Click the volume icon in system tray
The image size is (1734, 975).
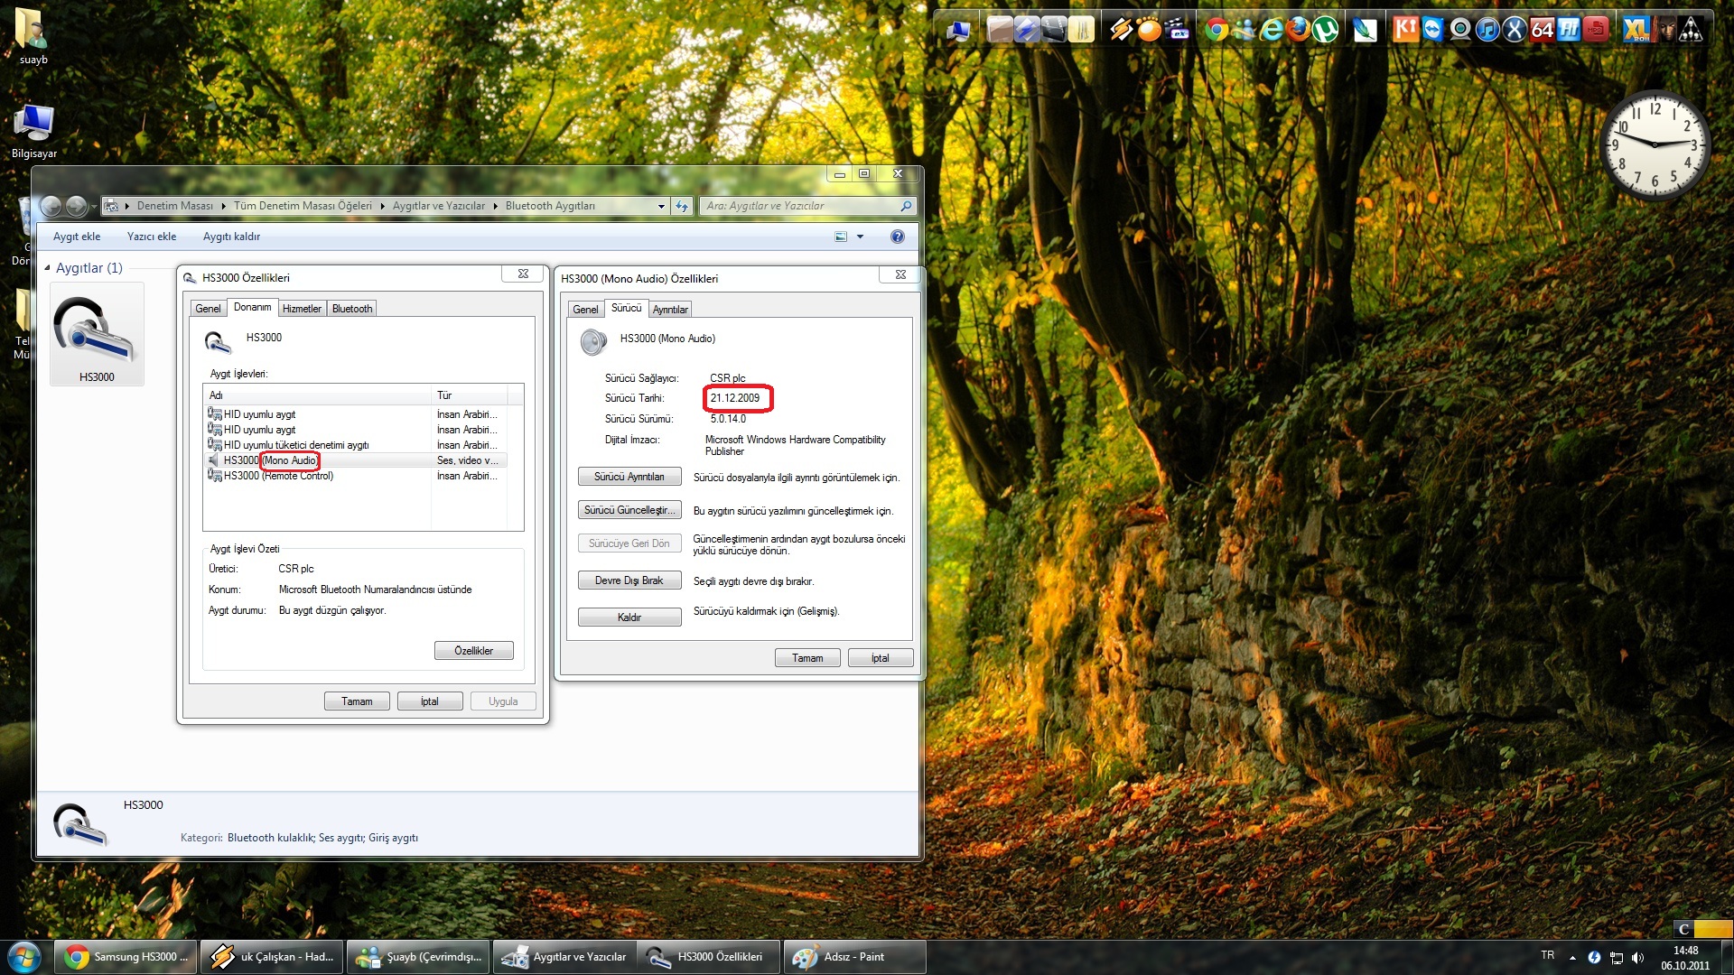[1637, 957]
